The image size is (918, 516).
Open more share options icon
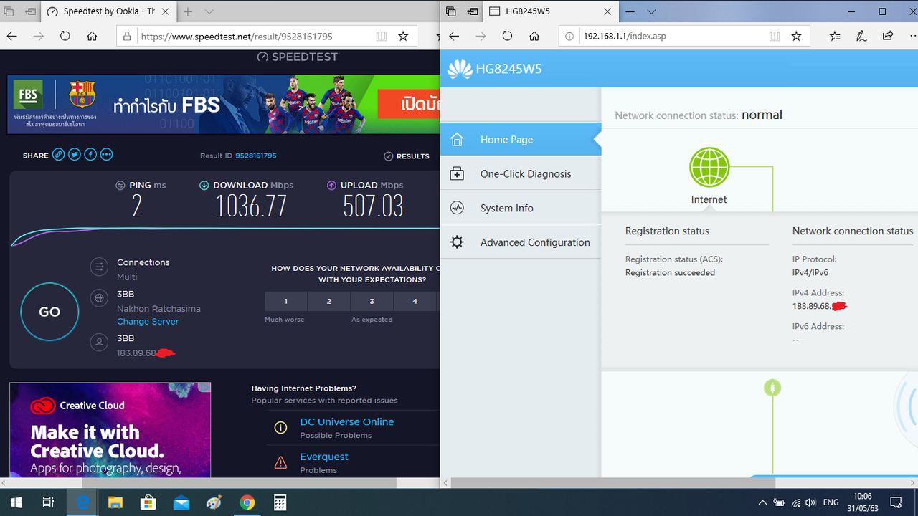click(106, 155)
